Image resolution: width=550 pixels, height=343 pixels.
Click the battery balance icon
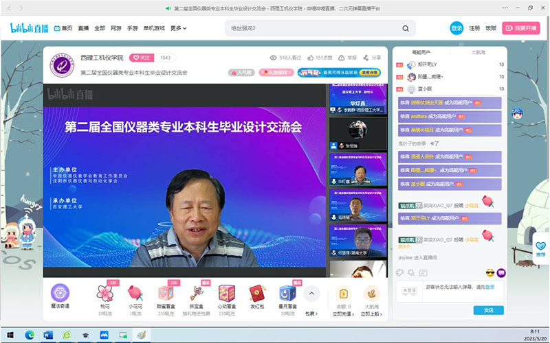pos(344,294)
